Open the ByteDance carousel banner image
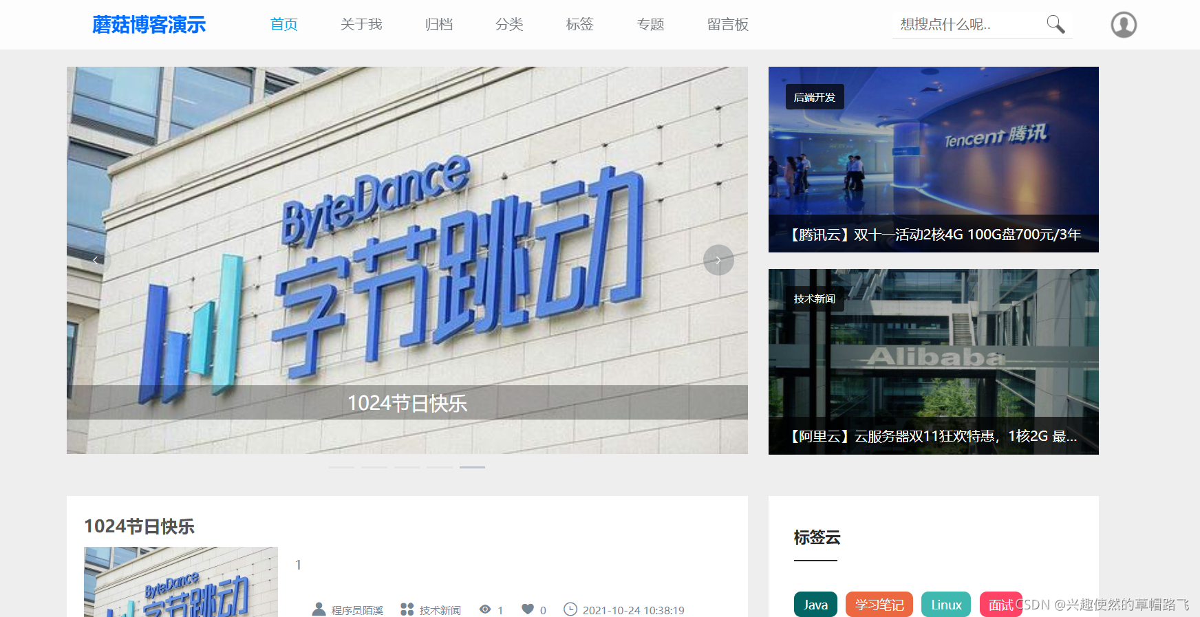The width and height of the screenshot is (1200, 617). (407, 260)
